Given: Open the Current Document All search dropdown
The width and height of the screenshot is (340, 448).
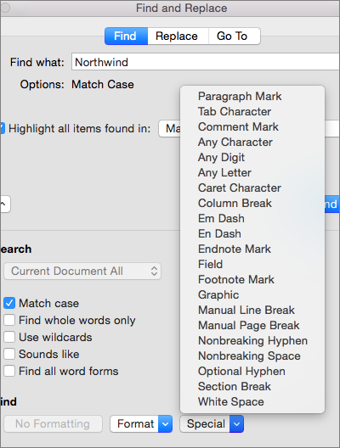Looking at the screenshot, I should coord(82,271).
